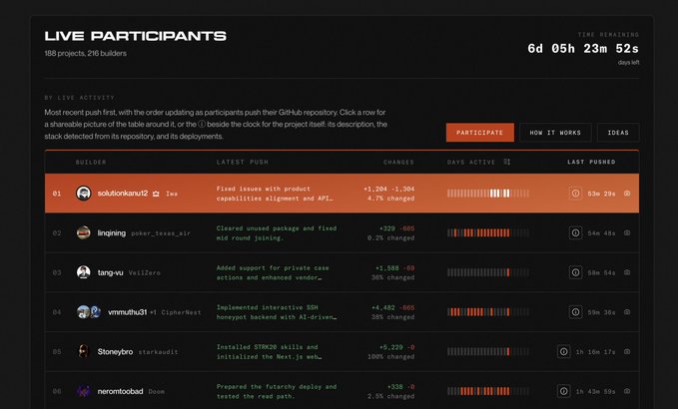Click vmmuthu31's paired avatars
678x409 pixels.
[89, 312]
